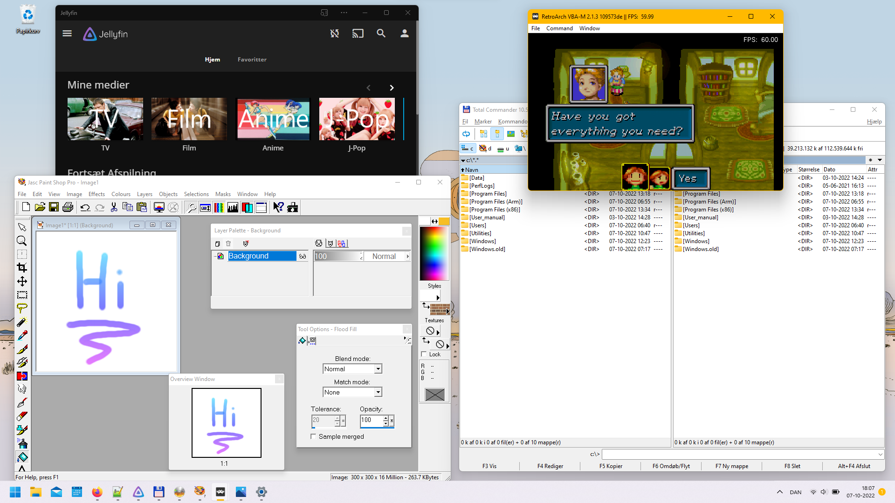This screenshot has width=895, height=503.
Task: Select the Mover tool
Action: 22,281
